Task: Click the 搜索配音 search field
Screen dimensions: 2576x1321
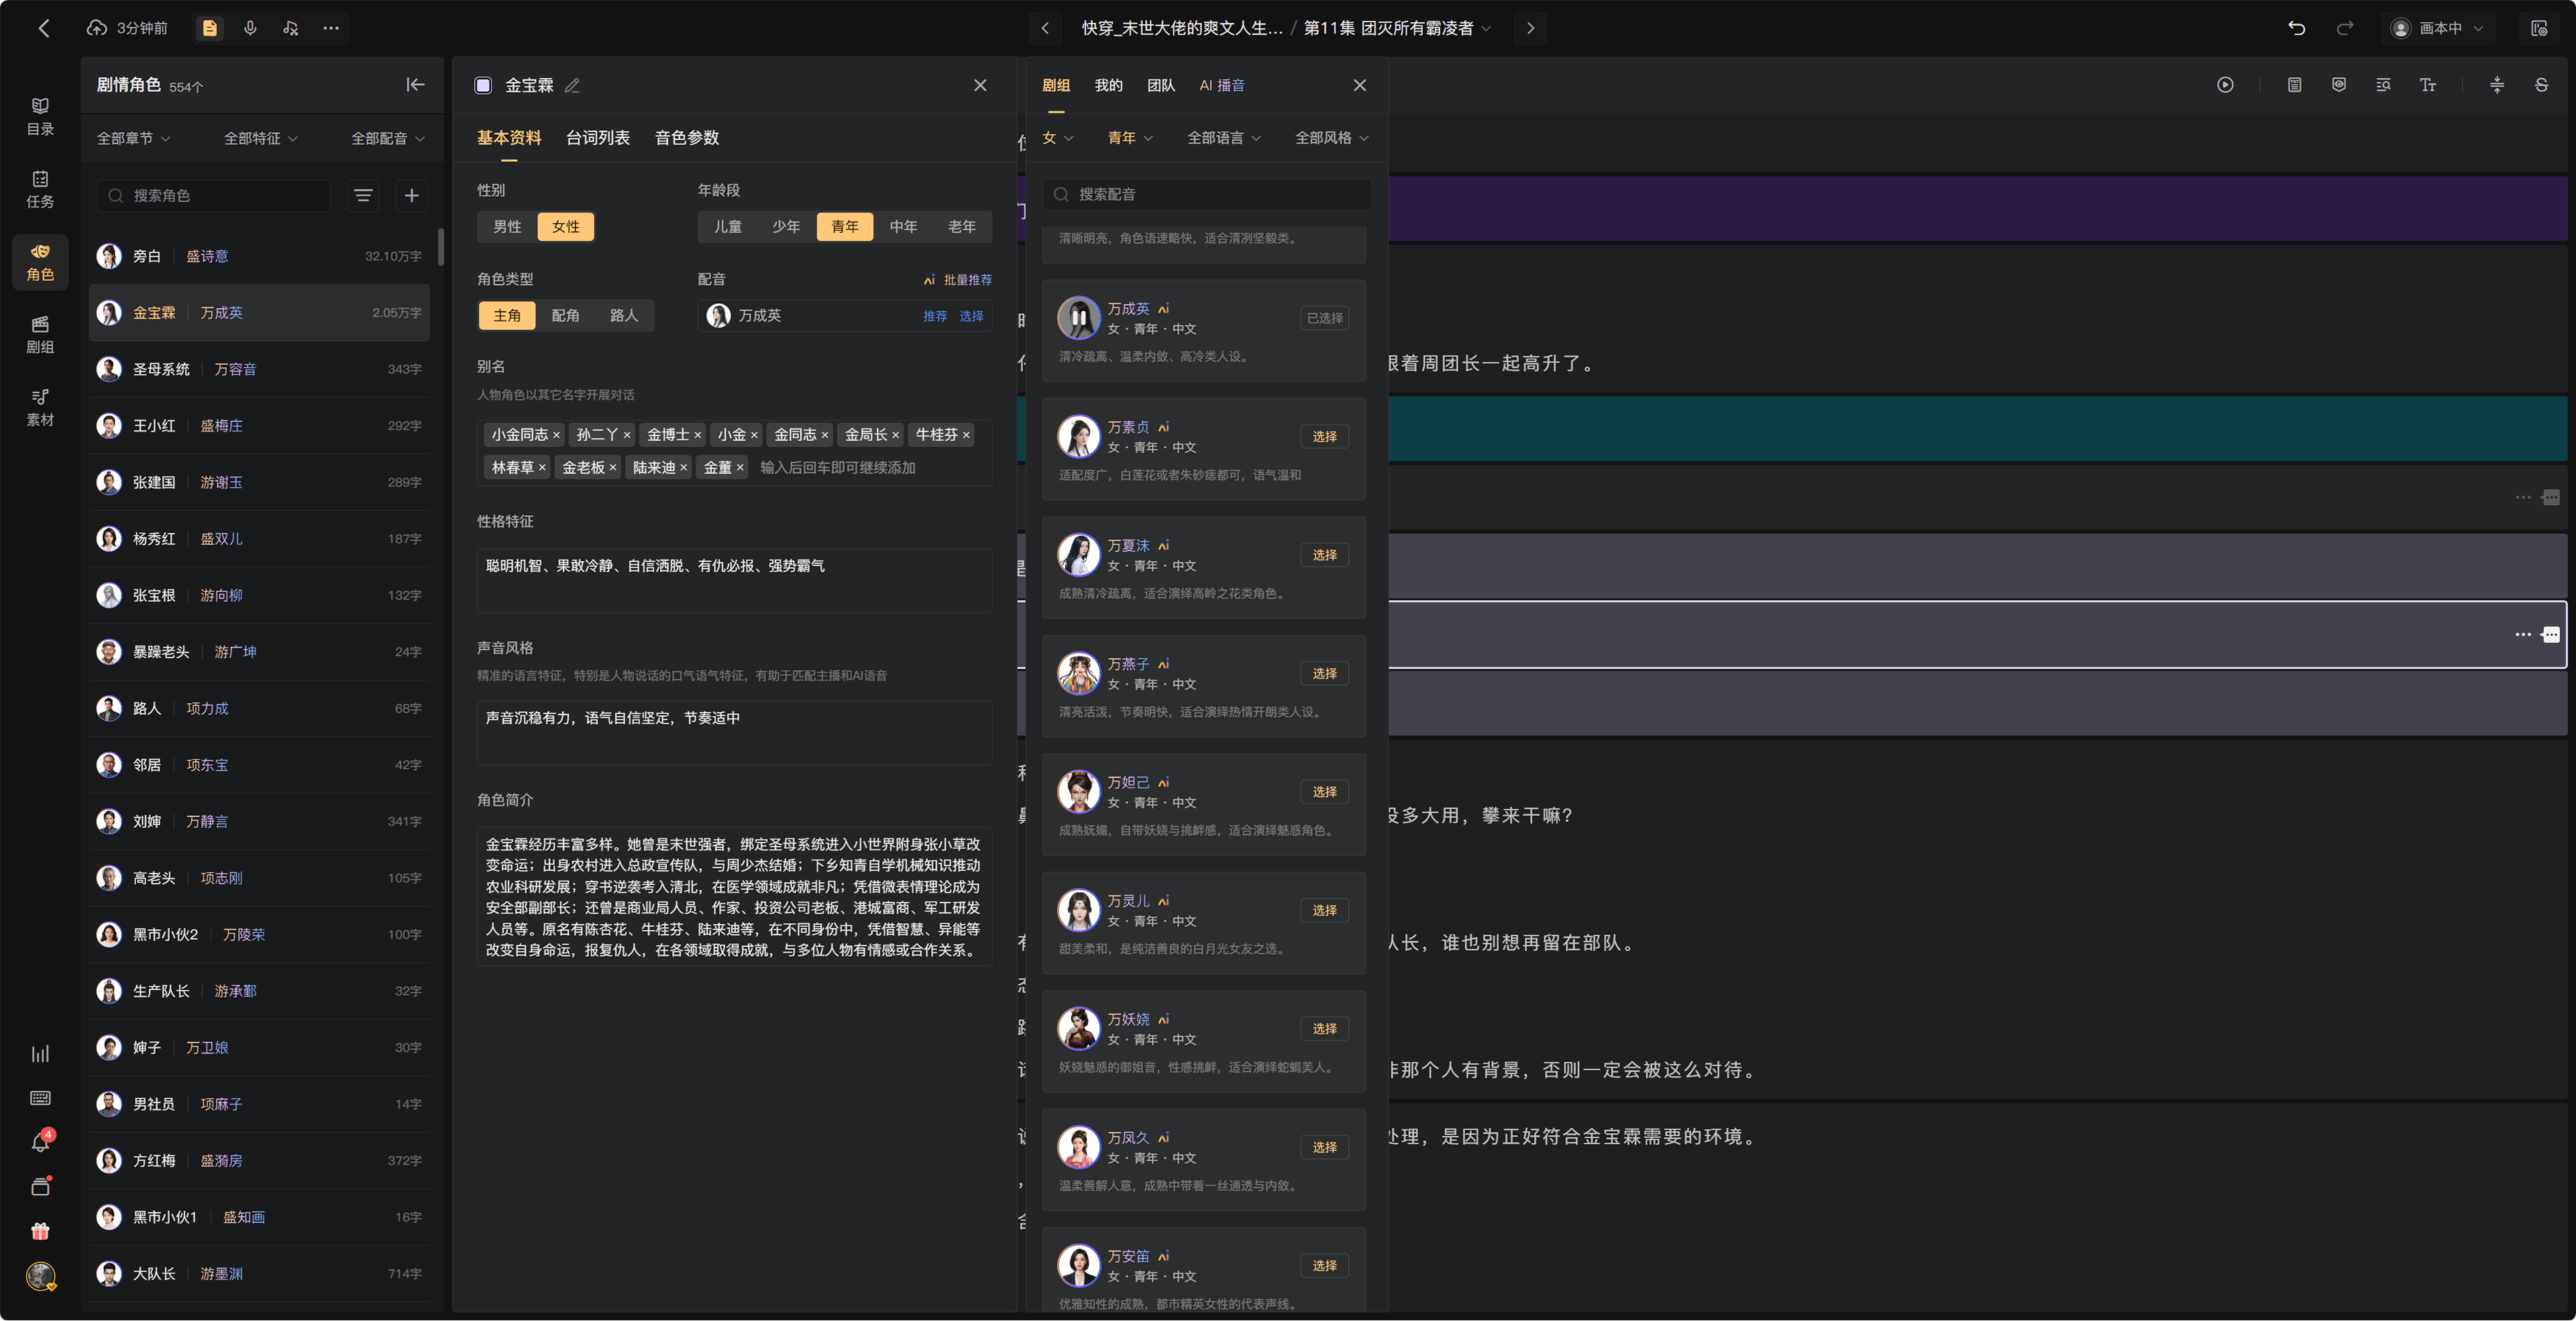Action: point(1208,194)
